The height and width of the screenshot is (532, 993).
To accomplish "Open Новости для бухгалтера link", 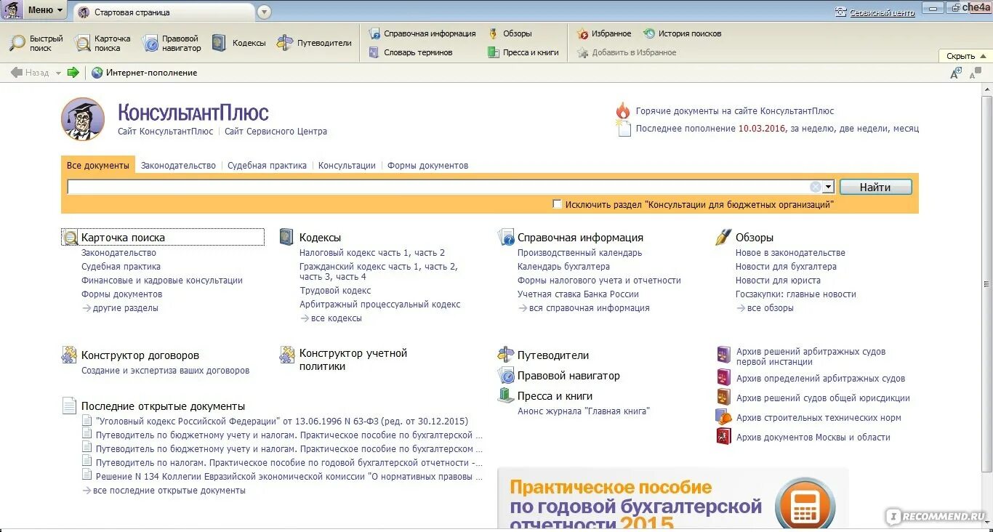I will 786,267.
